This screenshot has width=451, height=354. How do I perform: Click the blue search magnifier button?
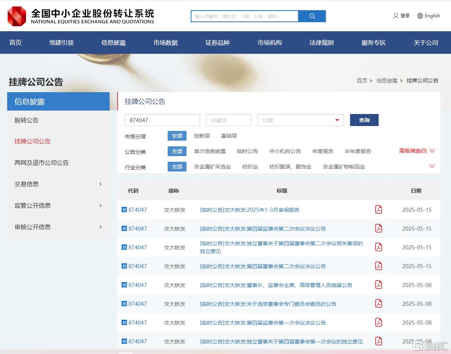[x=312, y=17]
